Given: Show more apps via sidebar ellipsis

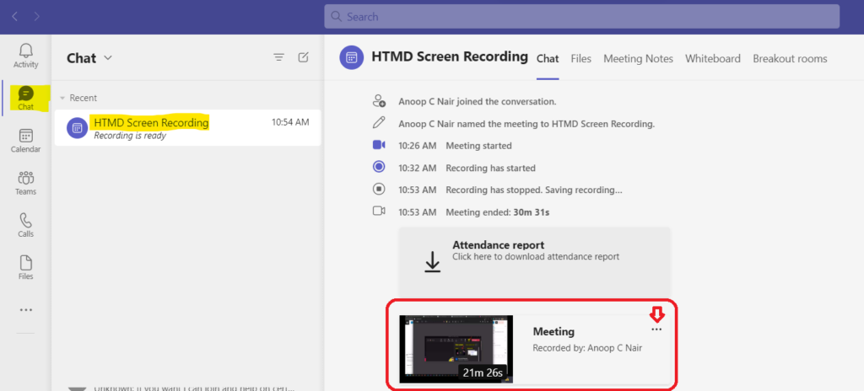Looking at the screenshot, I should (x=26, y=310).
